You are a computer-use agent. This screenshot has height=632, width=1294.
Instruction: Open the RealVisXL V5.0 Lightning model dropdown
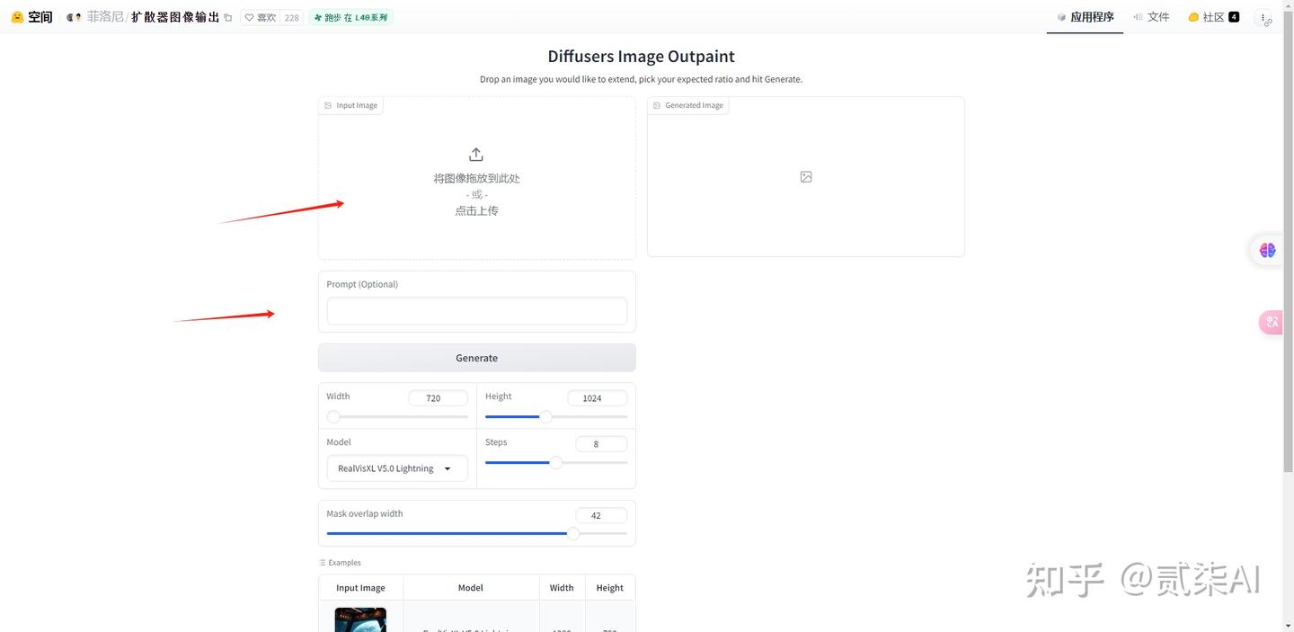[x=396, y=467]
